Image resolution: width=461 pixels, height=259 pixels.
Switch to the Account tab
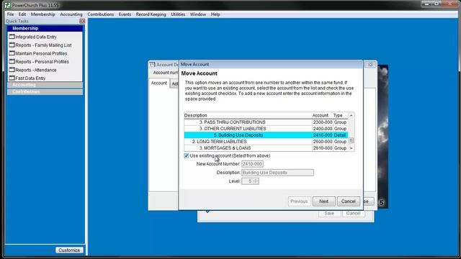(x=159, y=83)
